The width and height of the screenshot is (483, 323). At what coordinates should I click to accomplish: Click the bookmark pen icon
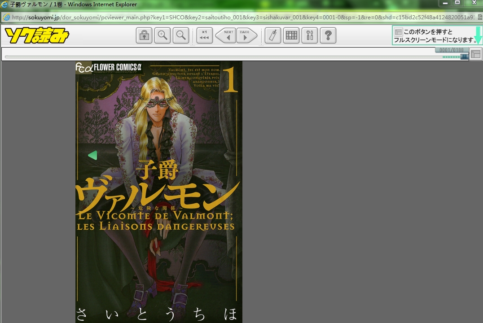tap(273, 35)
